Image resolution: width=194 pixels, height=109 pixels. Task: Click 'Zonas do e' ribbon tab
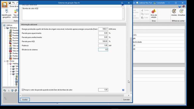pyautogui.click(x=14, y=6)
